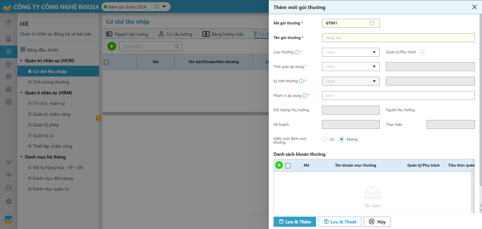Screen dimensions: 482x229
Task: Select the Không radio option
Action: [x=342, y=139]
